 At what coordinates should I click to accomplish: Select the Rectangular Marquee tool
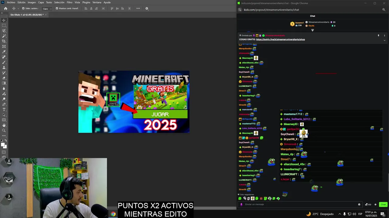pos(4,25)
